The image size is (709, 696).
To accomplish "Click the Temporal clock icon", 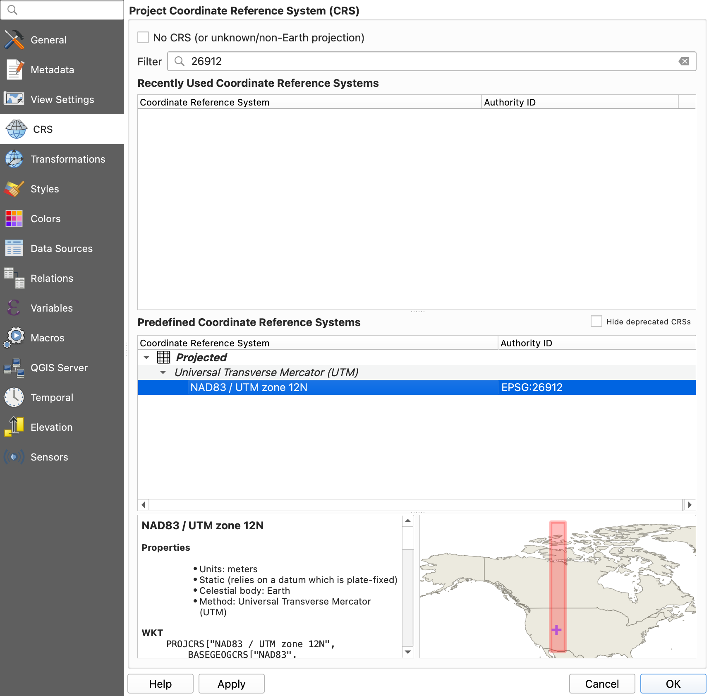I will click(14, 397).
